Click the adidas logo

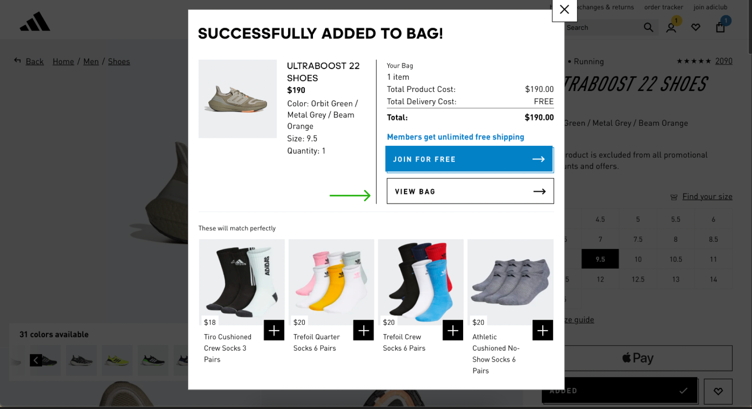(x=35, y=22)
